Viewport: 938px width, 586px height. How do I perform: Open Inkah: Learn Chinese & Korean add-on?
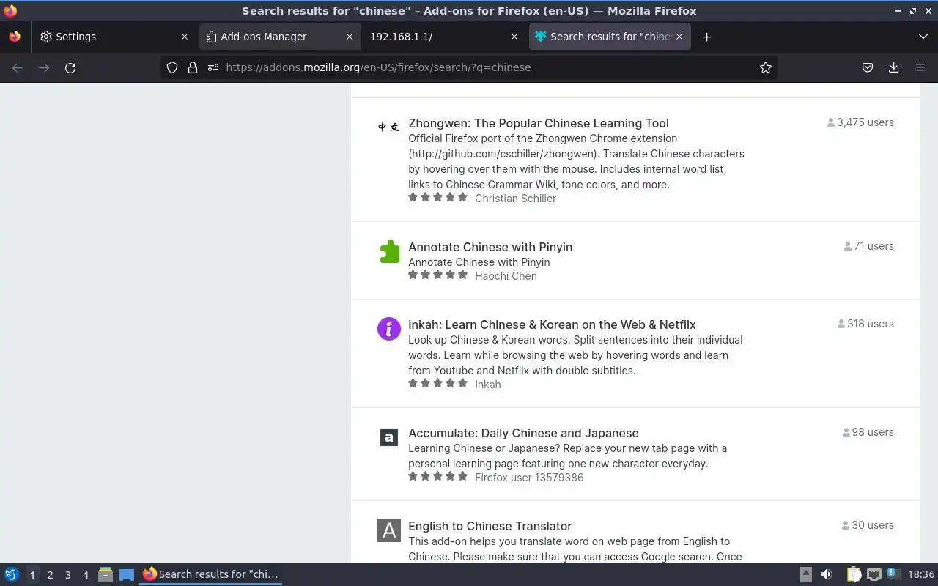tap(552, 324)
